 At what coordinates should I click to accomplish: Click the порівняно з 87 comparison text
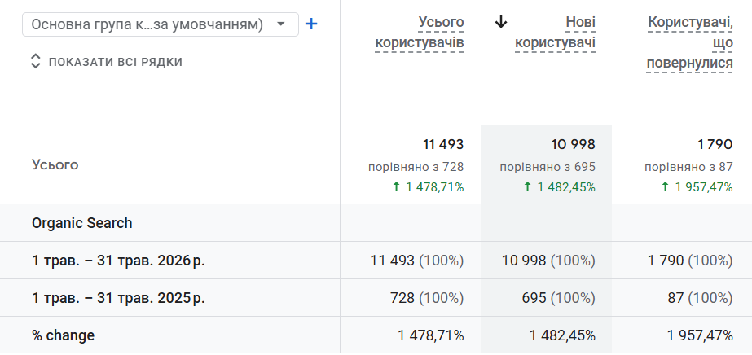pyautogui.click(x=688, y=167)
